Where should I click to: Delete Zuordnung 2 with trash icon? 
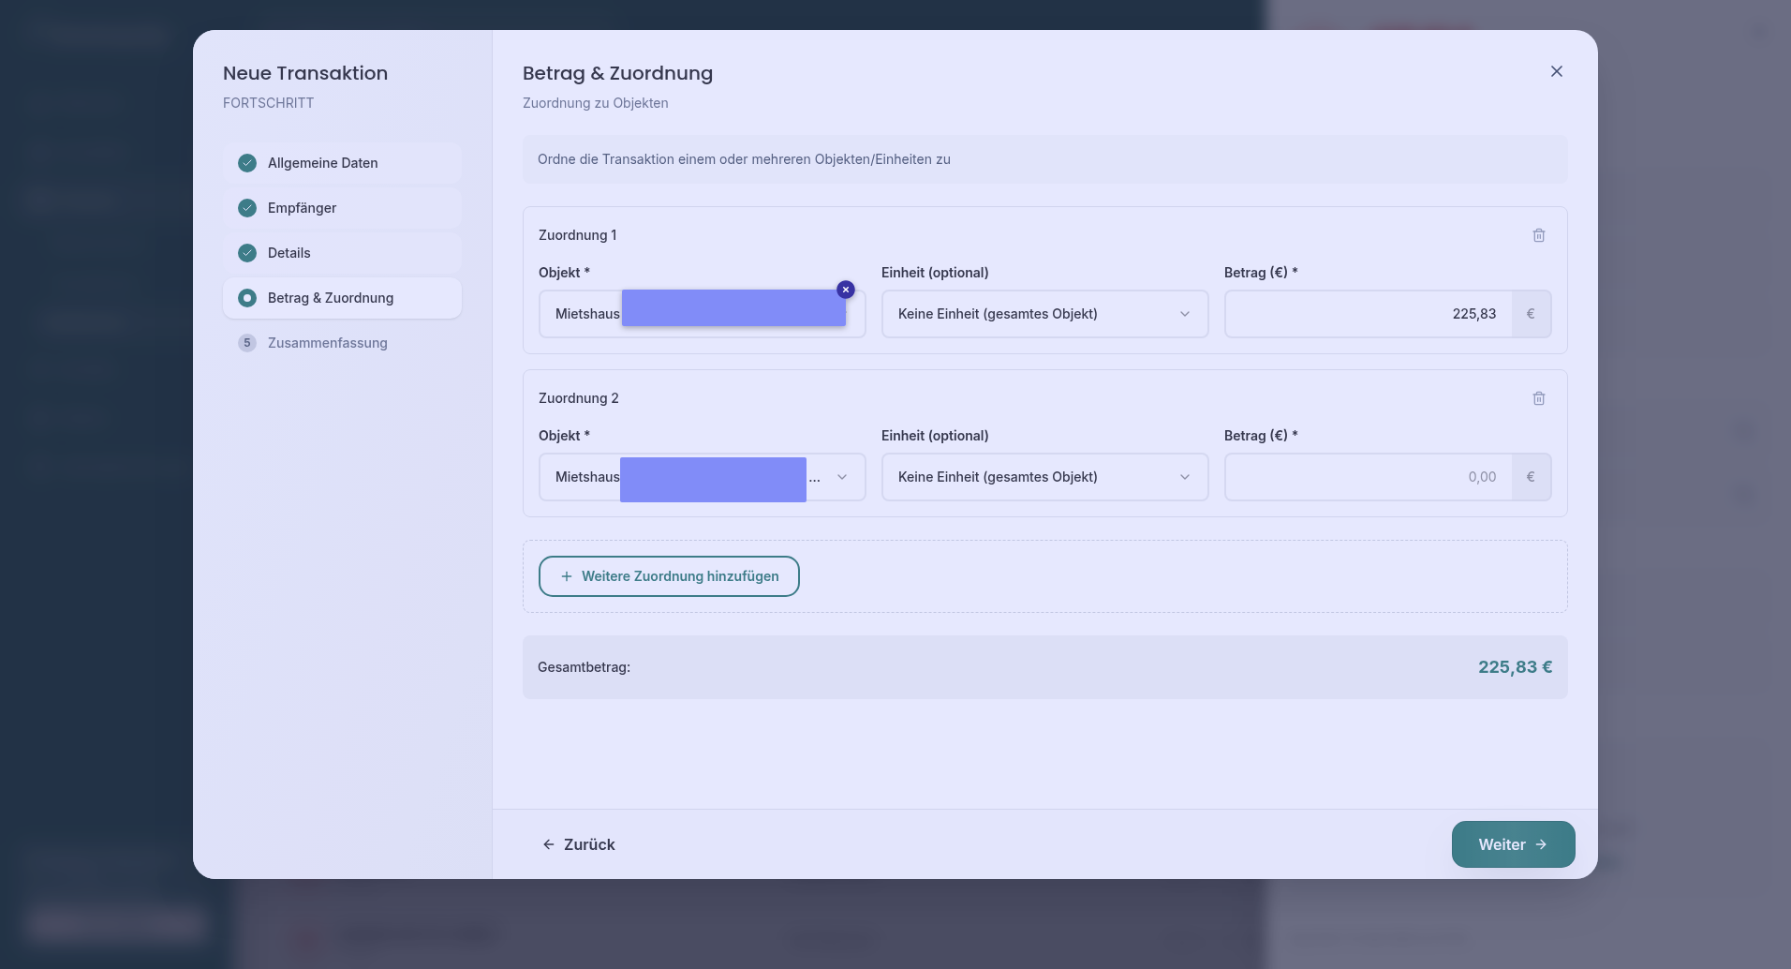pos(1539,398)
